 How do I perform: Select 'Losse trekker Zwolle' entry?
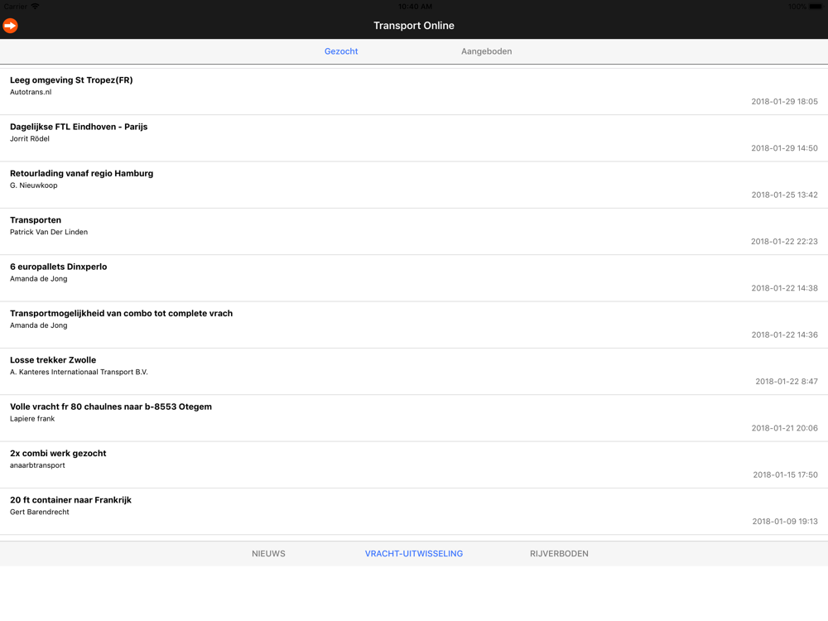point(414,371)
